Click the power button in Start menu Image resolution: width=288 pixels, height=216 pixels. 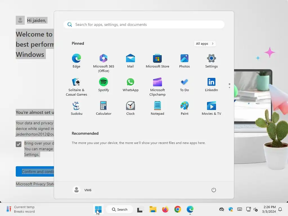coord(214,190)
